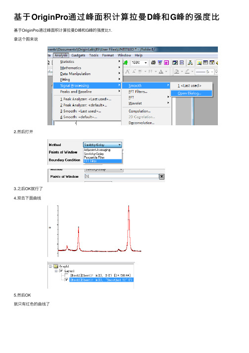Select Adjacent-Averaging method option
The width and height of the screenshot is (249, 353).
tap(97, 150)
